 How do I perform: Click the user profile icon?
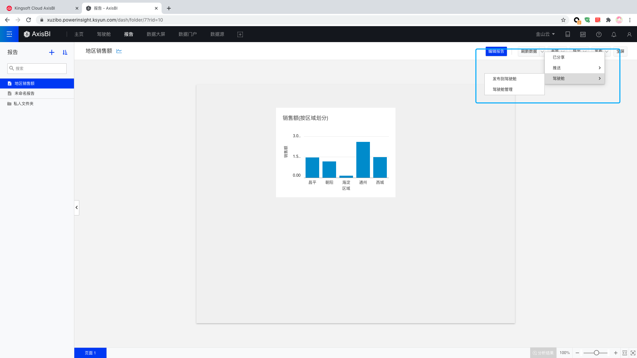click(629, 34)
